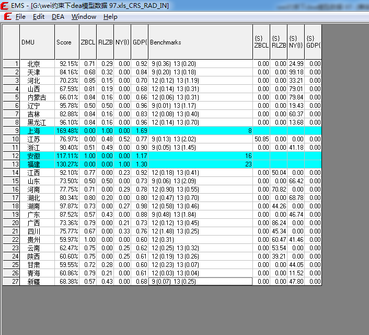Select row header number 12

click(11, 156)
